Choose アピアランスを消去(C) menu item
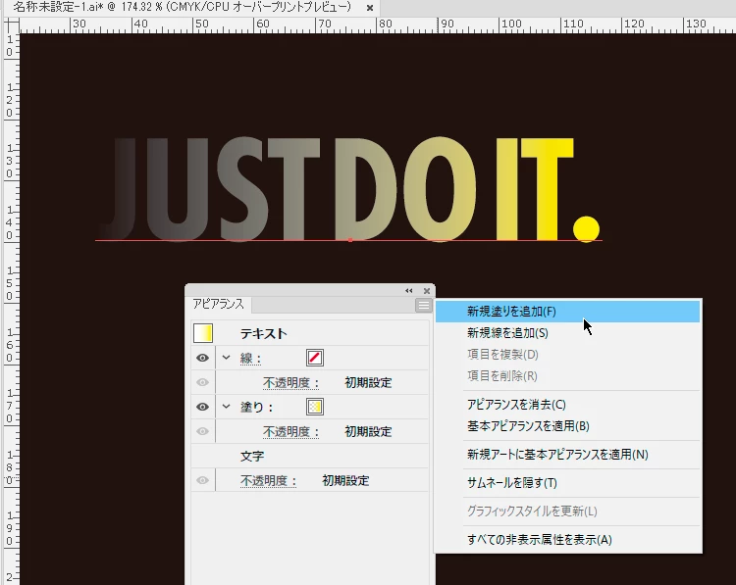 click(x=567, y=405)
